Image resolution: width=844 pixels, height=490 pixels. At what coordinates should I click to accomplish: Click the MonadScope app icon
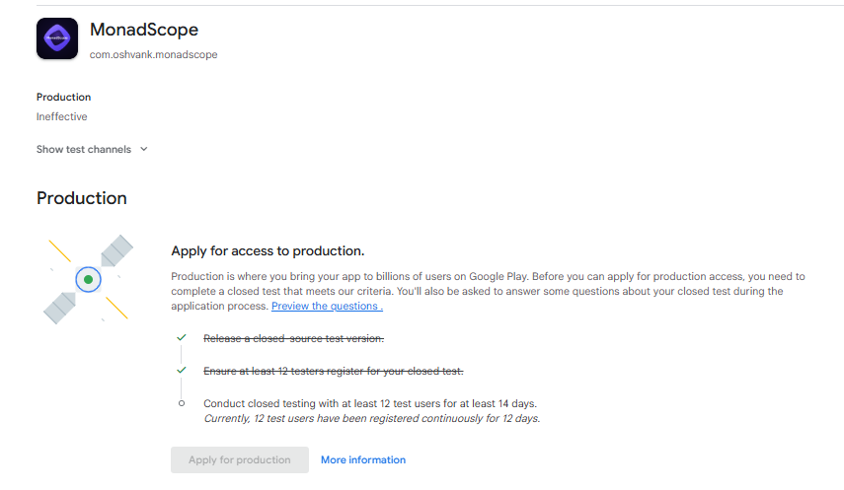57,38
